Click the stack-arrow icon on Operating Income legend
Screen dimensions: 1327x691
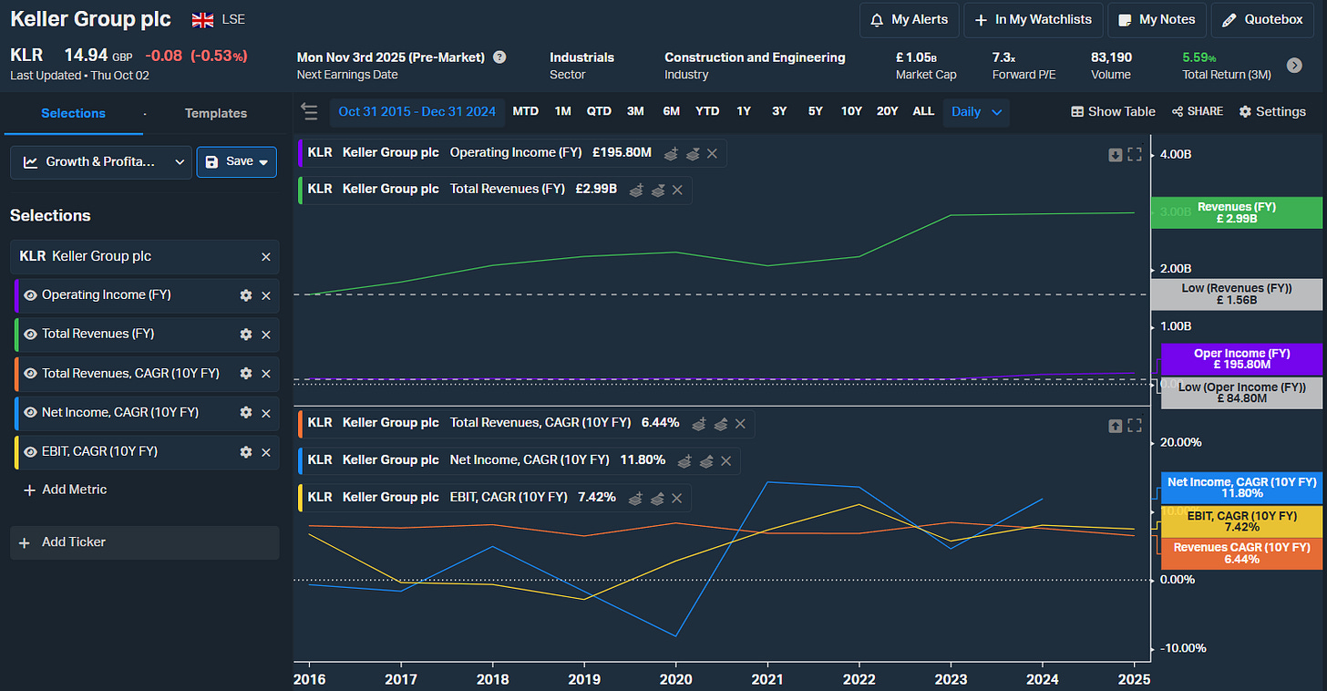[x=693, y=153]
